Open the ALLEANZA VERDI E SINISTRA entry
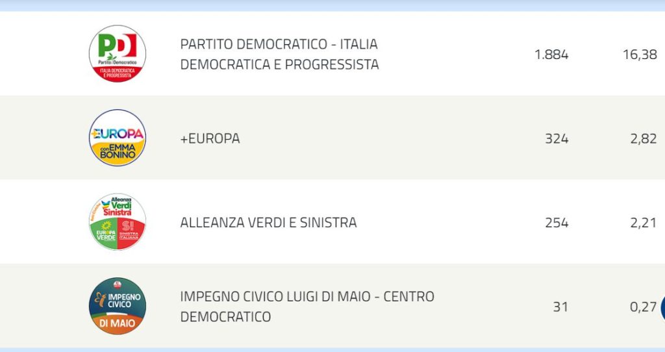Viewport: 665px width, 352px height. pyautogui.click(x=268, y=223)
